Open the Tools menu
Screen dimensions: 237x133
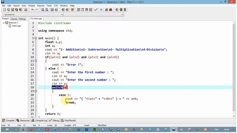point(49,6)
